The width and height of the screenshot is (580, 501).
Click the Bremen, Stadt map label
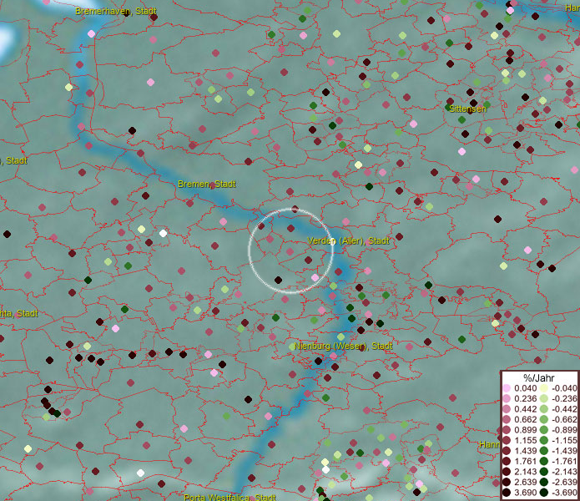pyautogui.click(x=207, y=184)
